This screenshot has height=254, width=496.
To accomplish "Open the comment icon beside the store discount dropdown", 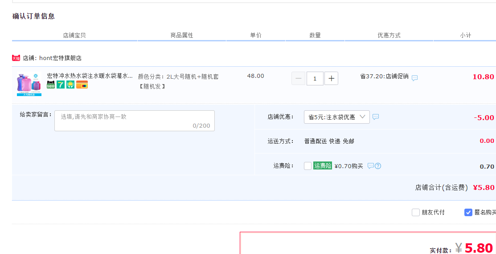I will click(376, 117).
